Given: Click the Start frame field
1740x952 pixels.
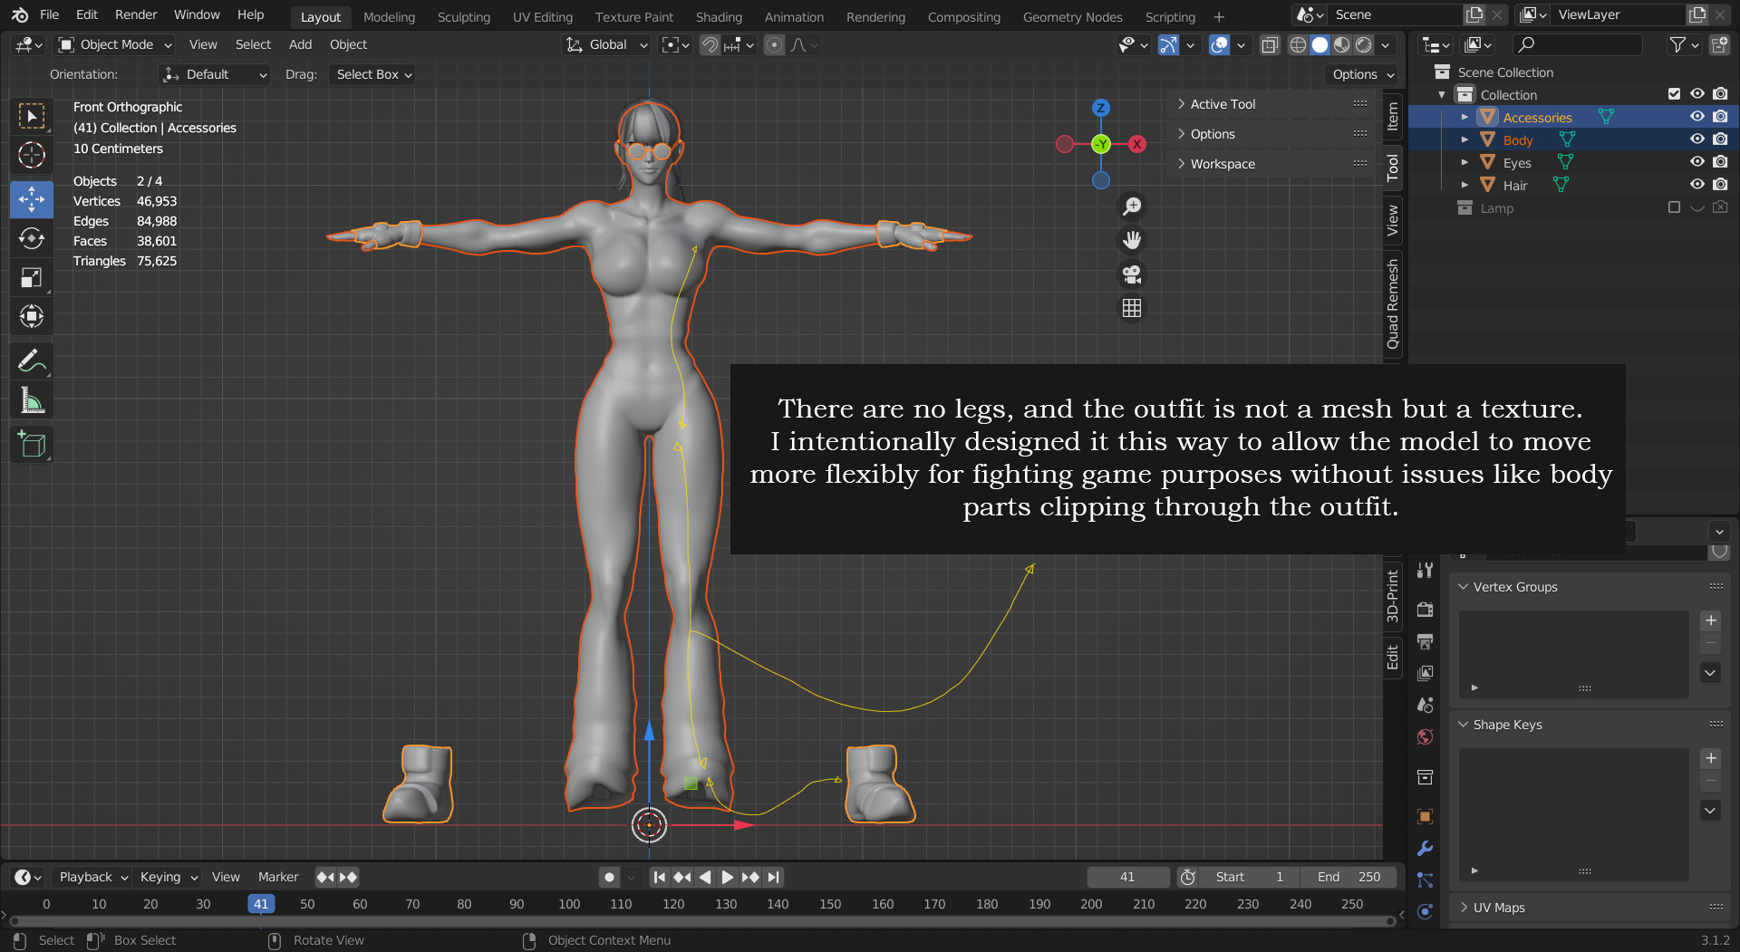Looking at the screenshot, I should point(1251,877).
